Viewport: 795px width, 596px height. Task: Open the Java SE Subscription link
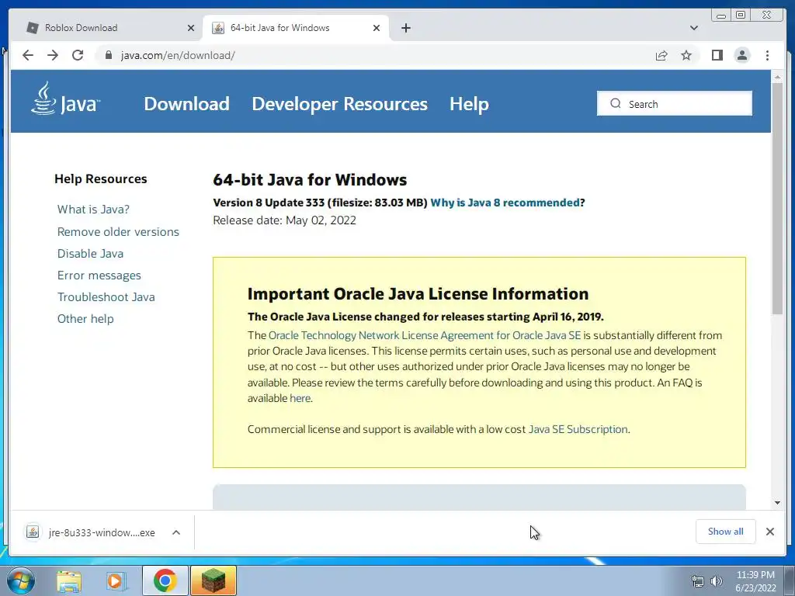pos(578,429)
